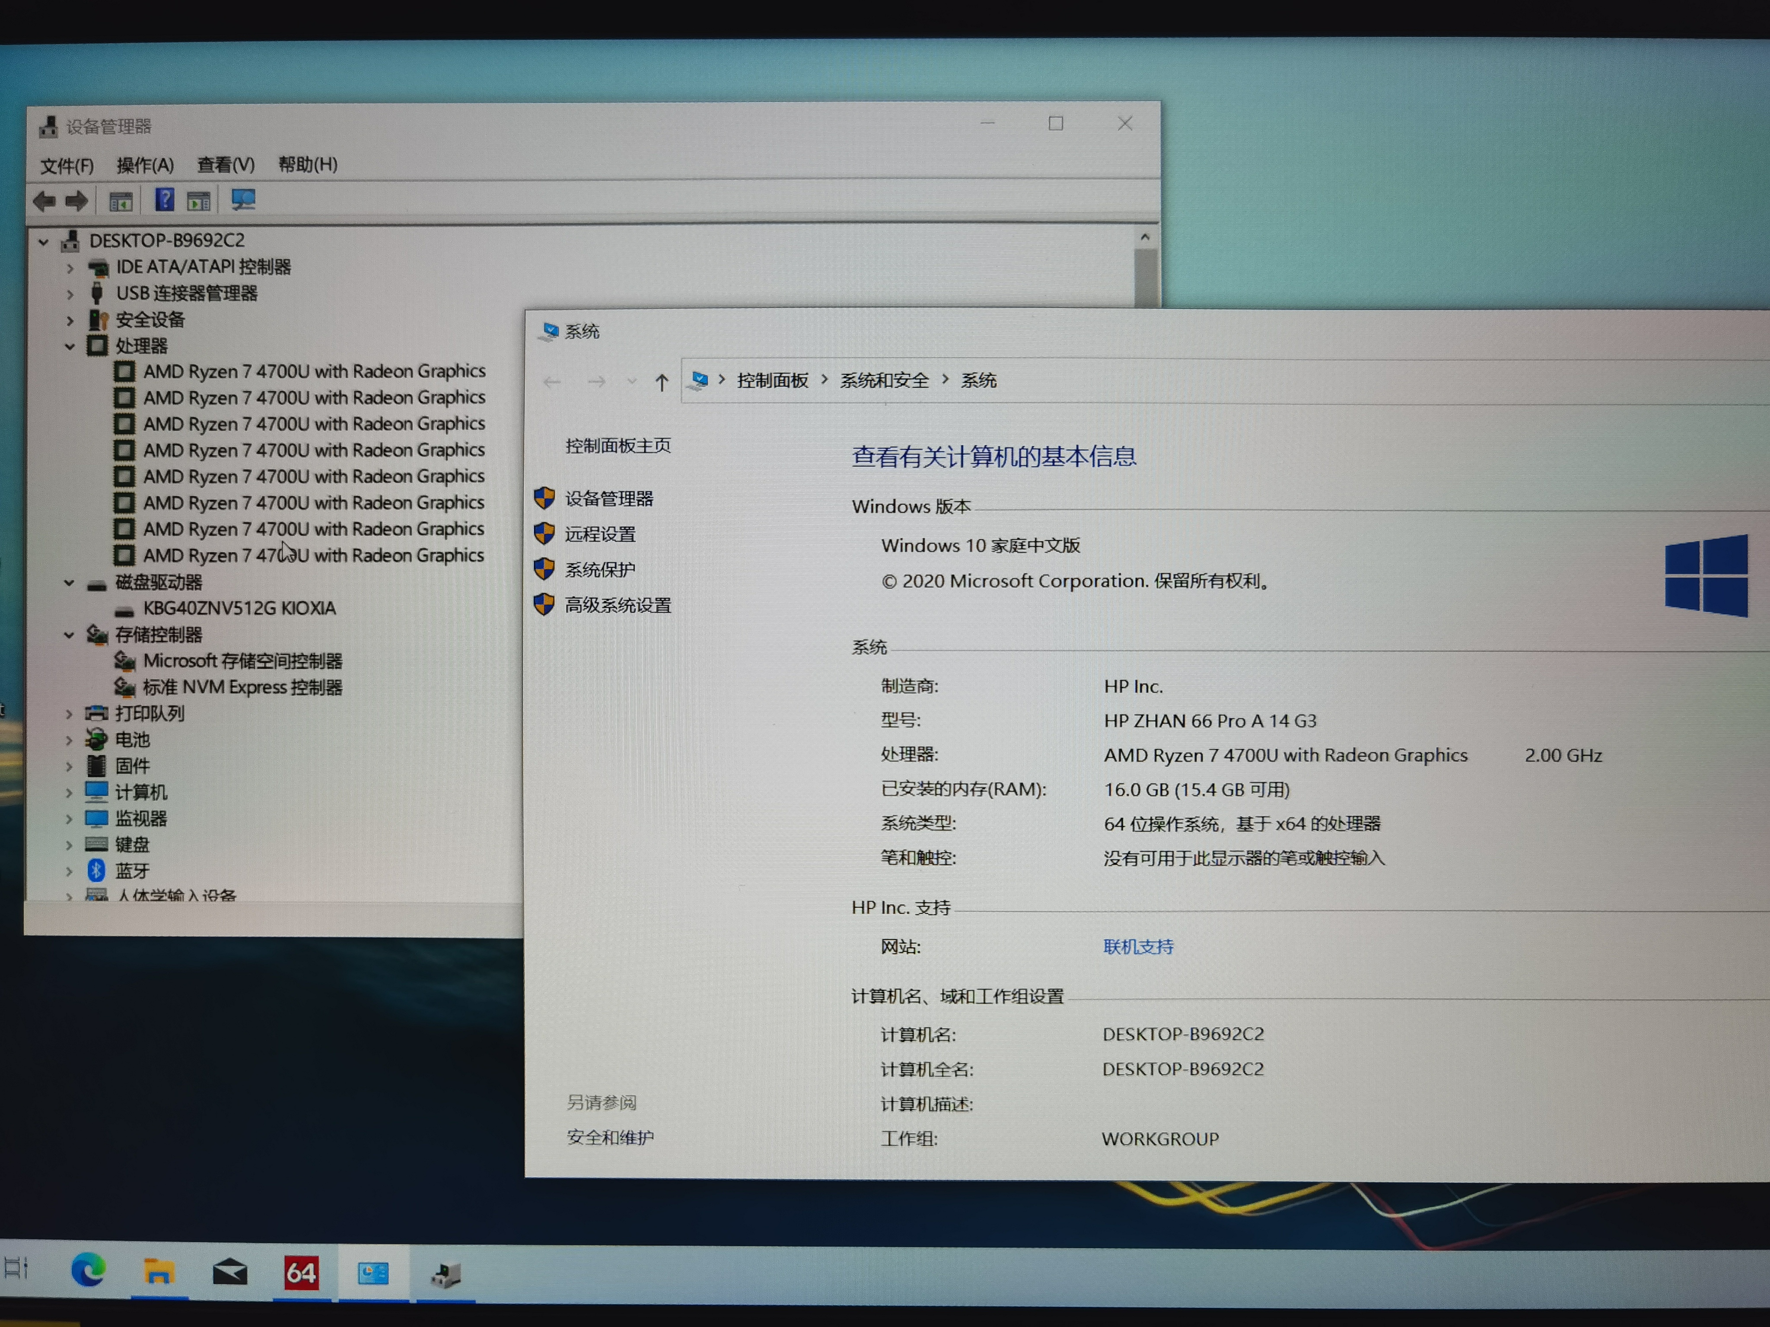Image resolution: width=1770 pixels, height=1327 pixels.
Task: Click the forward arrow in Device Manager toolbar
Action: point(77,200)
